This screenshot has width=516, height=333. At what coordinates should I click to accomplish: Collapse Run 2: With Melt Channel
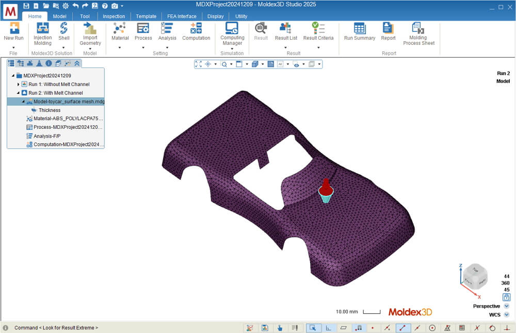(19, 93)
